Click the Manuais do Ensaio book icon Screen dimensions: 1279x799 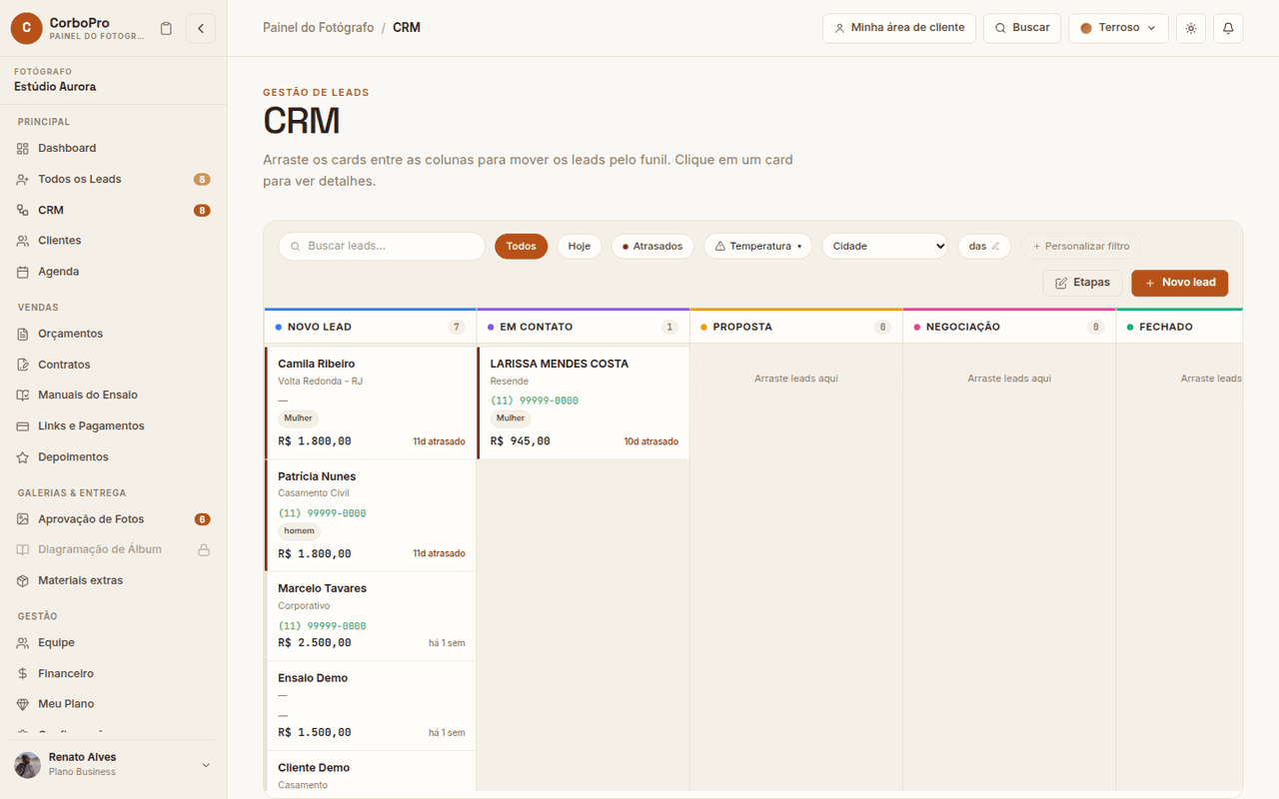pyautogui.click(x=23, y=395)
